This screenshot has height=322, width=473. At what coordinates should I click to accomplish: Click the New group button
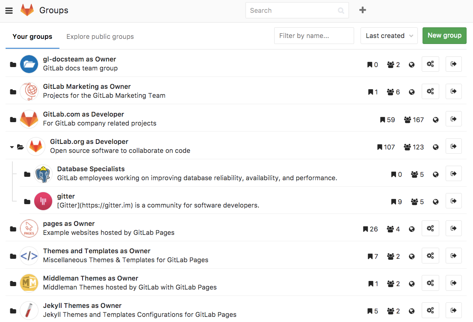point(444,35)
